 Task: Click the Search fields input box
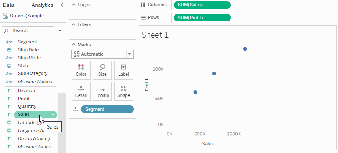28,31
